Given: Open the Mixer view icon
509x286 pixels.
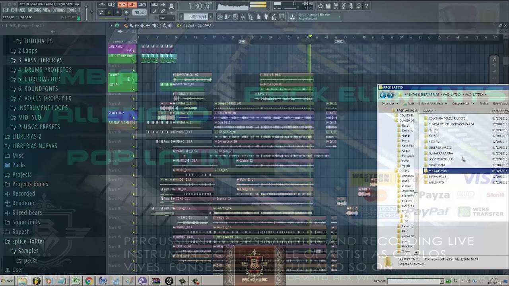Looking at the screenshot, I should click(x=243, y=17).
